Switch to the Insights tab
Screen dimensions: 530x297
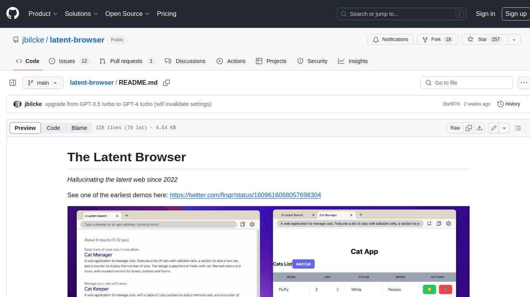353,61
